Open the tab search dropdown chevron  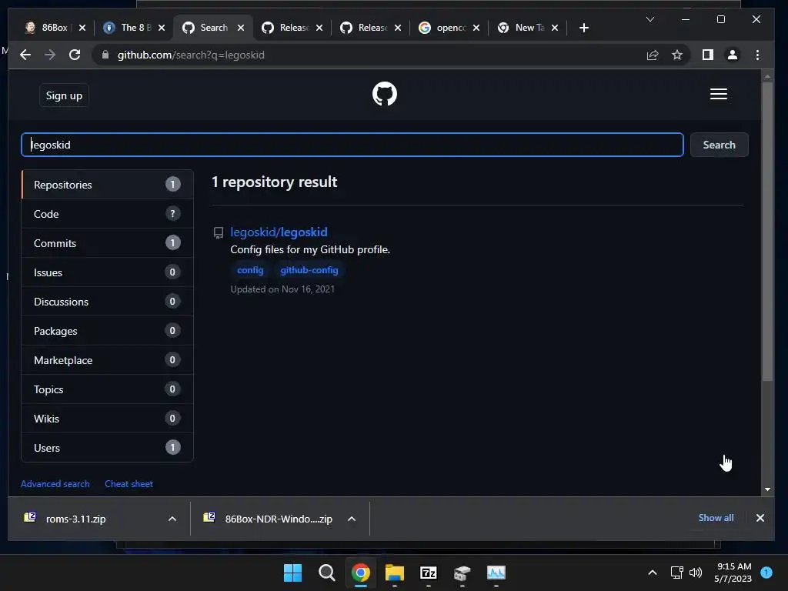coord(649,19)
